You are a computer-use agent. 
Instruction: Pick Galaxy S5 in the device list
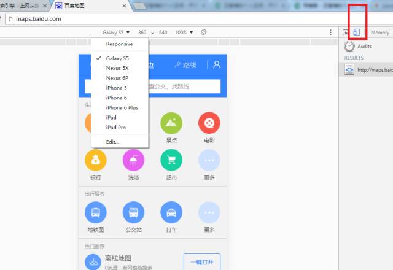[x=120, y=58]
